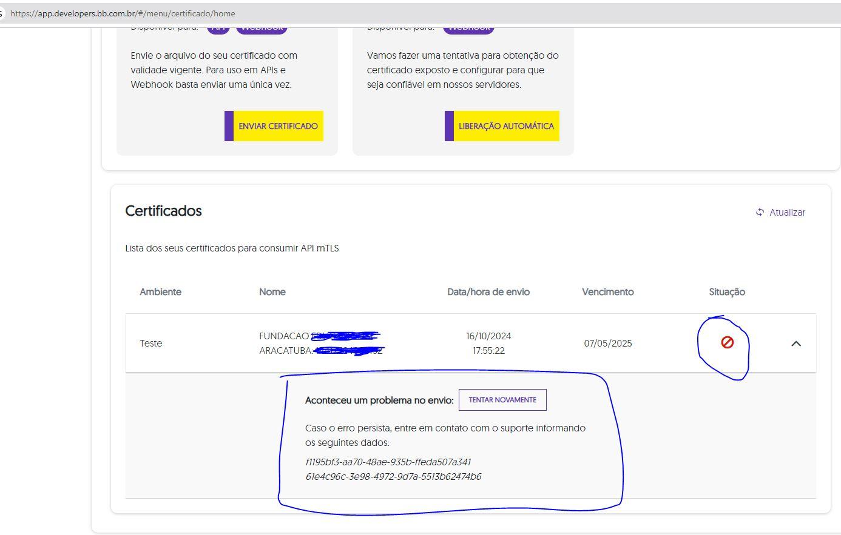Click the FUNDACAO certificate name line
Screen dimensions: 841x535
tap(320, 336)
